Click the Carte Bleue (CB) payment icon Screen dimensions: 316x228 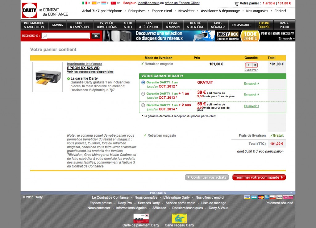click(x=254, y=197)
